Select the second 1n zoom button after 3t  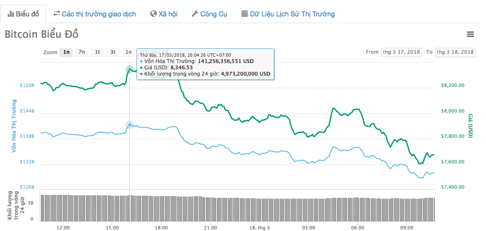(x=128, y=52)
